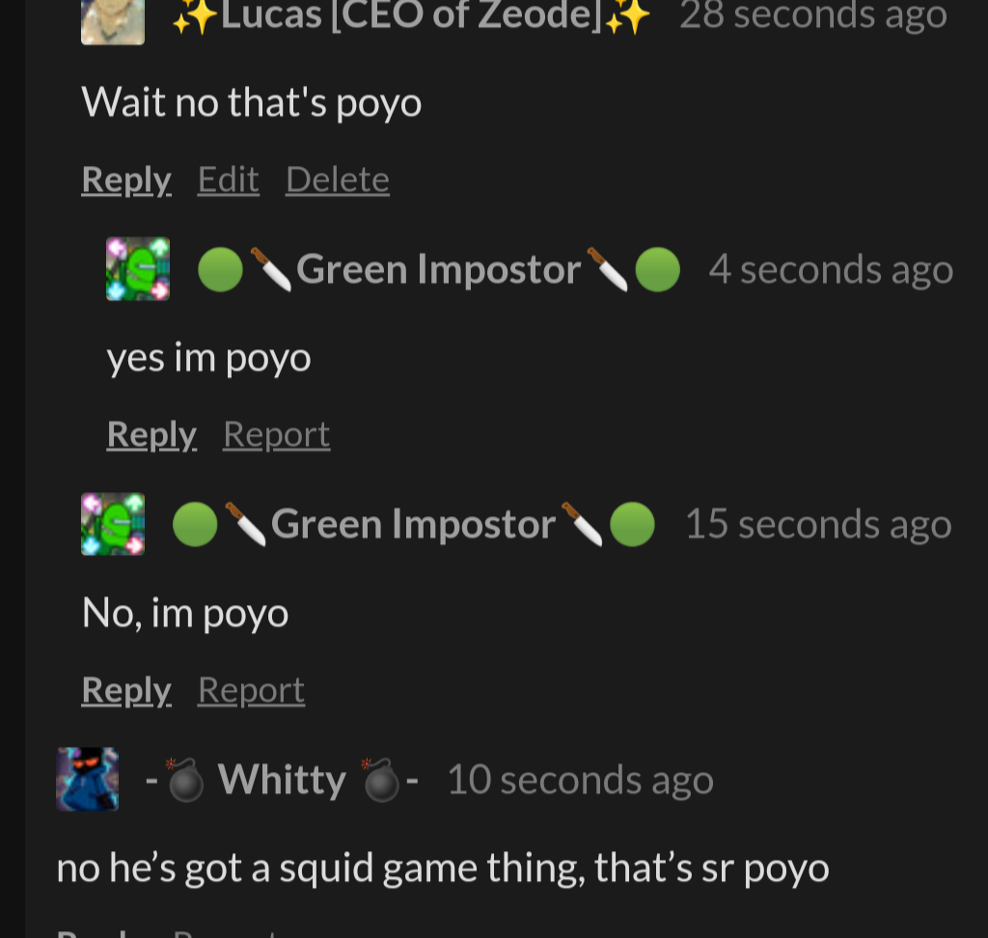The height and width of the screenshot is (938, 988).
Task: Open Green Impostor's name posted 15 seconds ago
Action: pos(414,524)
